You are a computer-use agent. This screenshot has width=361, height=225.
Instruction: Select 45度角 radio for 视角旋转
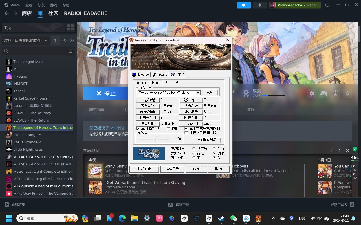[x=194, y=149]
